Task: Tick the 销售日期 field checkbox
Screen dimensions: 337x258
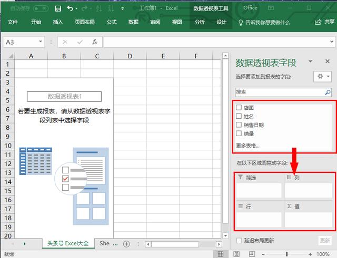Action: click(x=239, y=125)
